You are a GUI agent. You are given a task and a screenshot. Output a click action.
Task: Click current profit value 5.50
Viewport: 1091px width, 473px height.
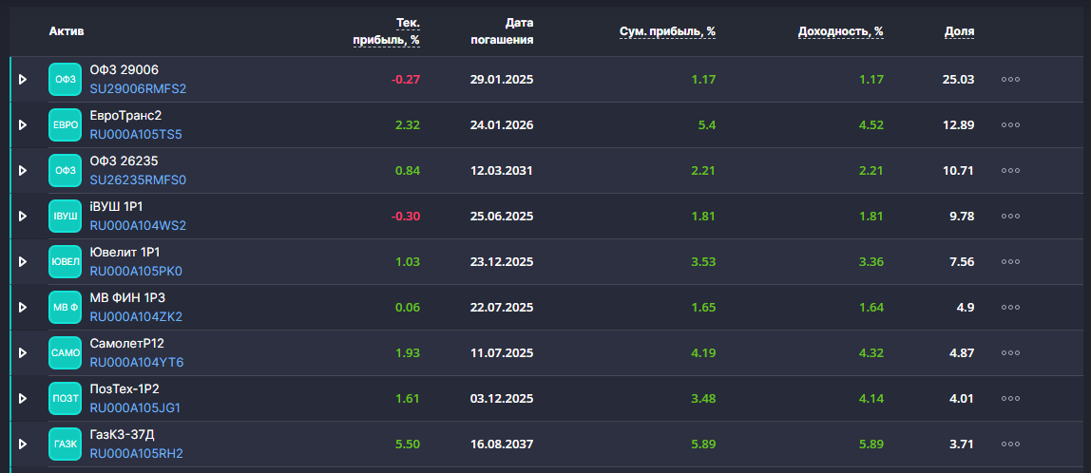[x=408, y=444]
